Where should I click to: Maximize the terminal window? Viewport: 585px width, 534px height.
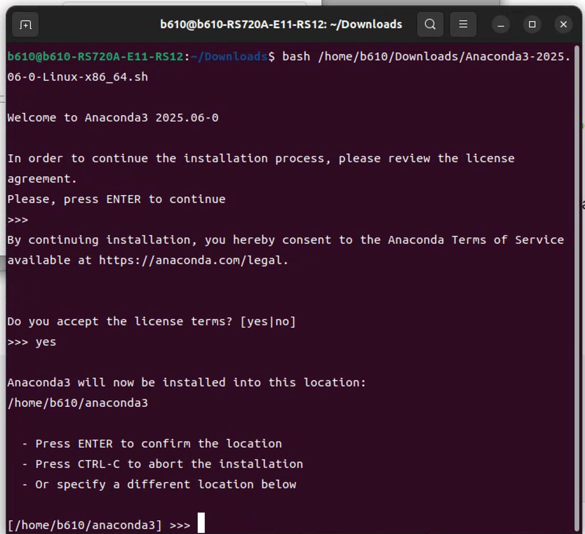(532, 25)
